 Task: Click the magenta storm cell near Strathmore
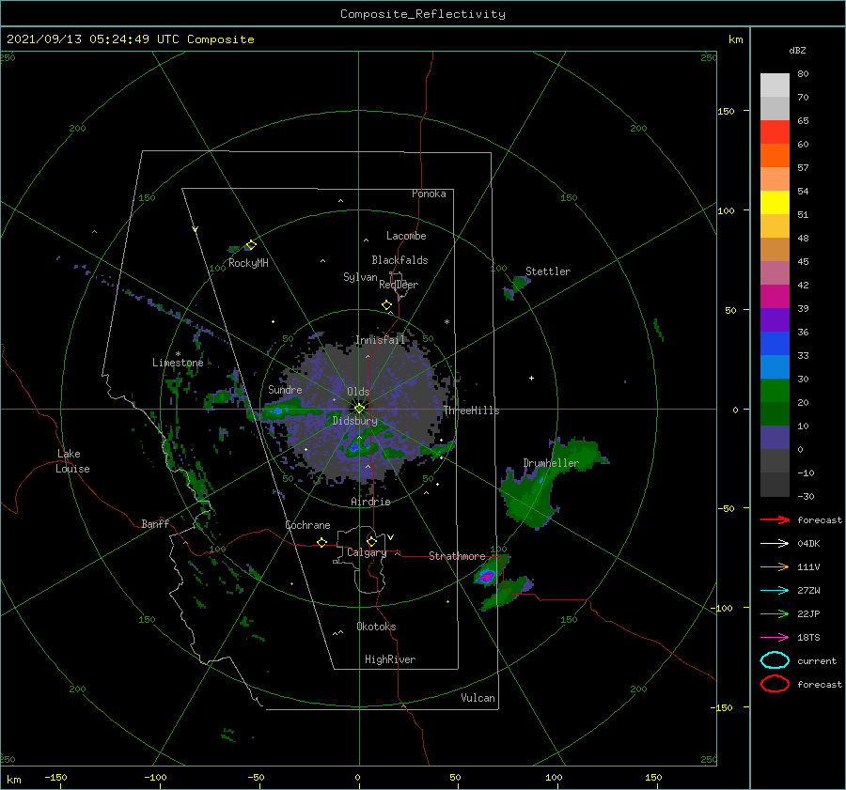(487, 577)
